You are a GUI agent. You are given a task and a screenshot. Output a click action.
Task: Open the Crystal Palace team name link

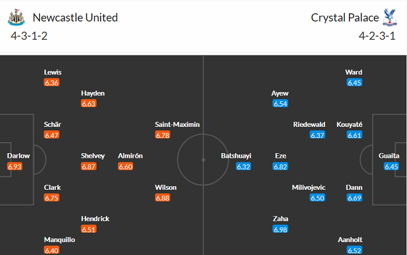[x=343, y=17]
